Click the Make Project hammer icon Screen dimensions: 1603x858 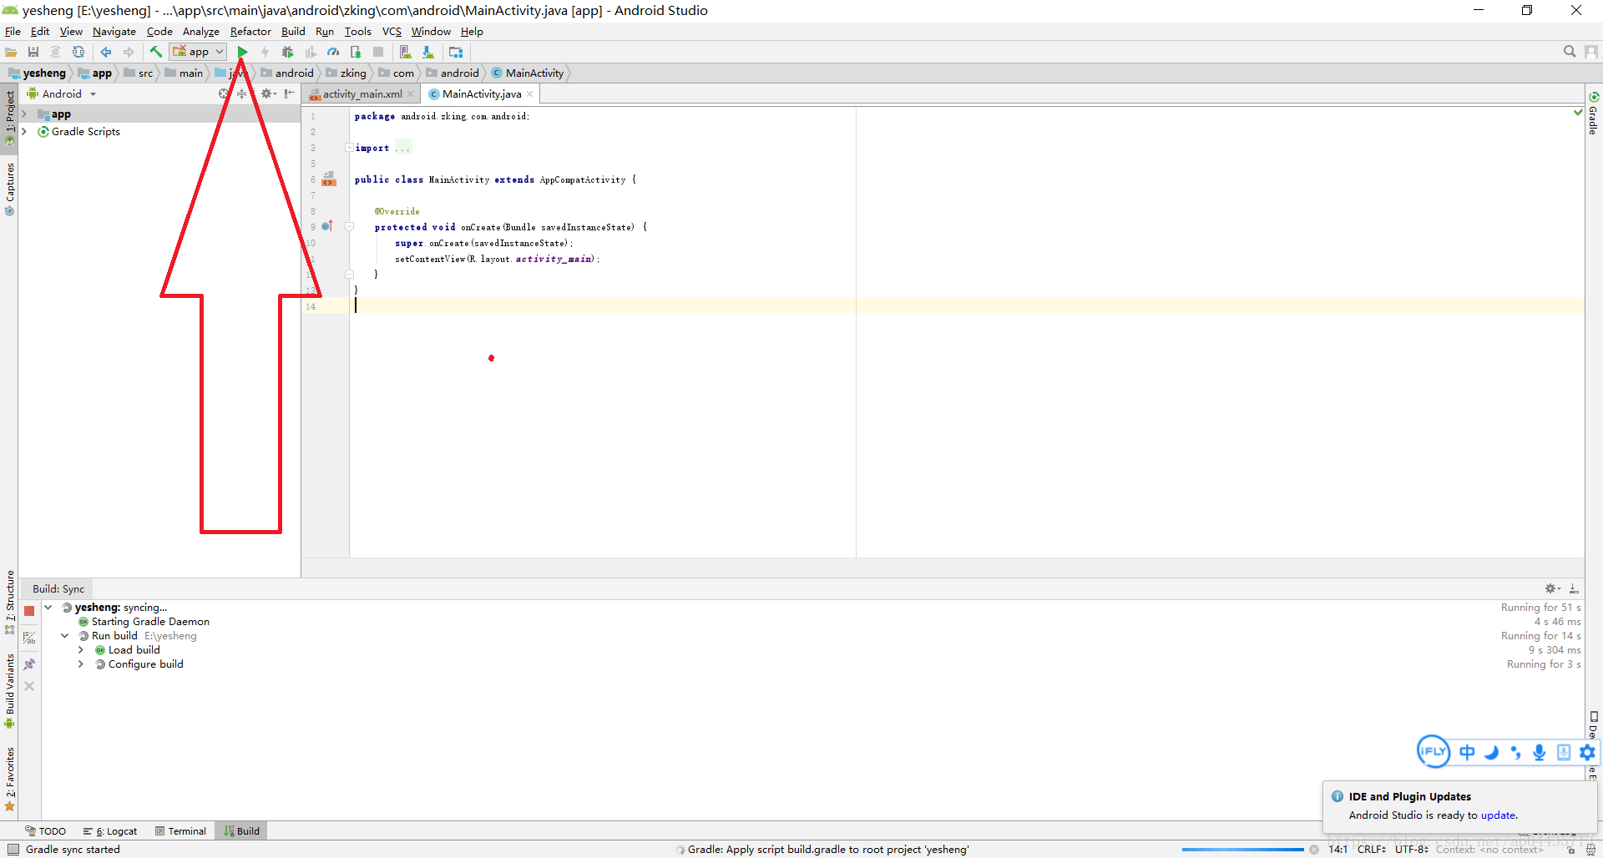[156, 52]
